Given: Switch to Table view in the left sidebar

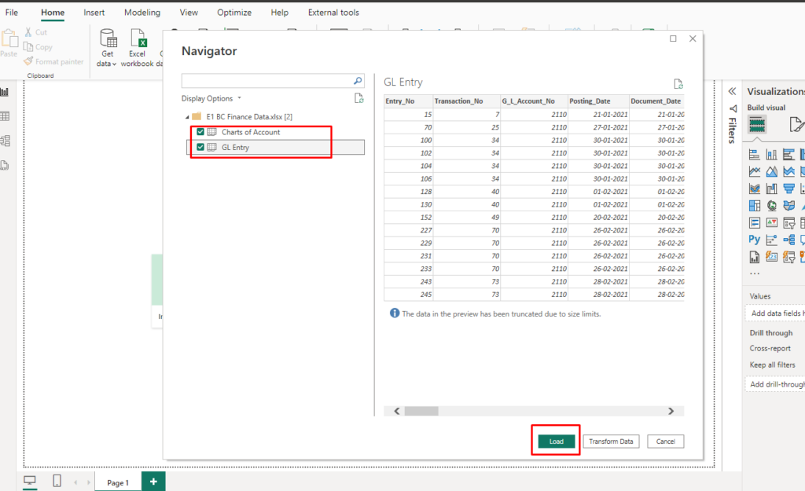Looking at the screenshot, I should click(6, 115).
